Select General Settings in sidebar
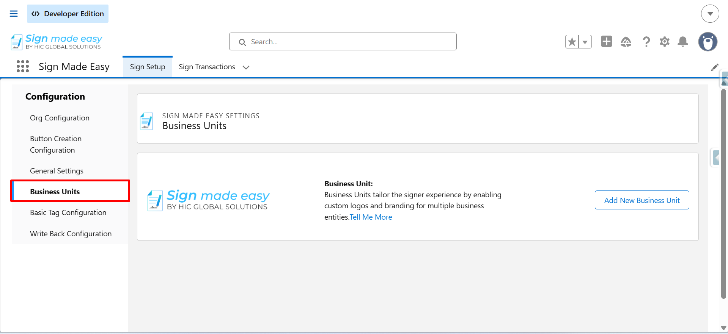 pos(57,171)
